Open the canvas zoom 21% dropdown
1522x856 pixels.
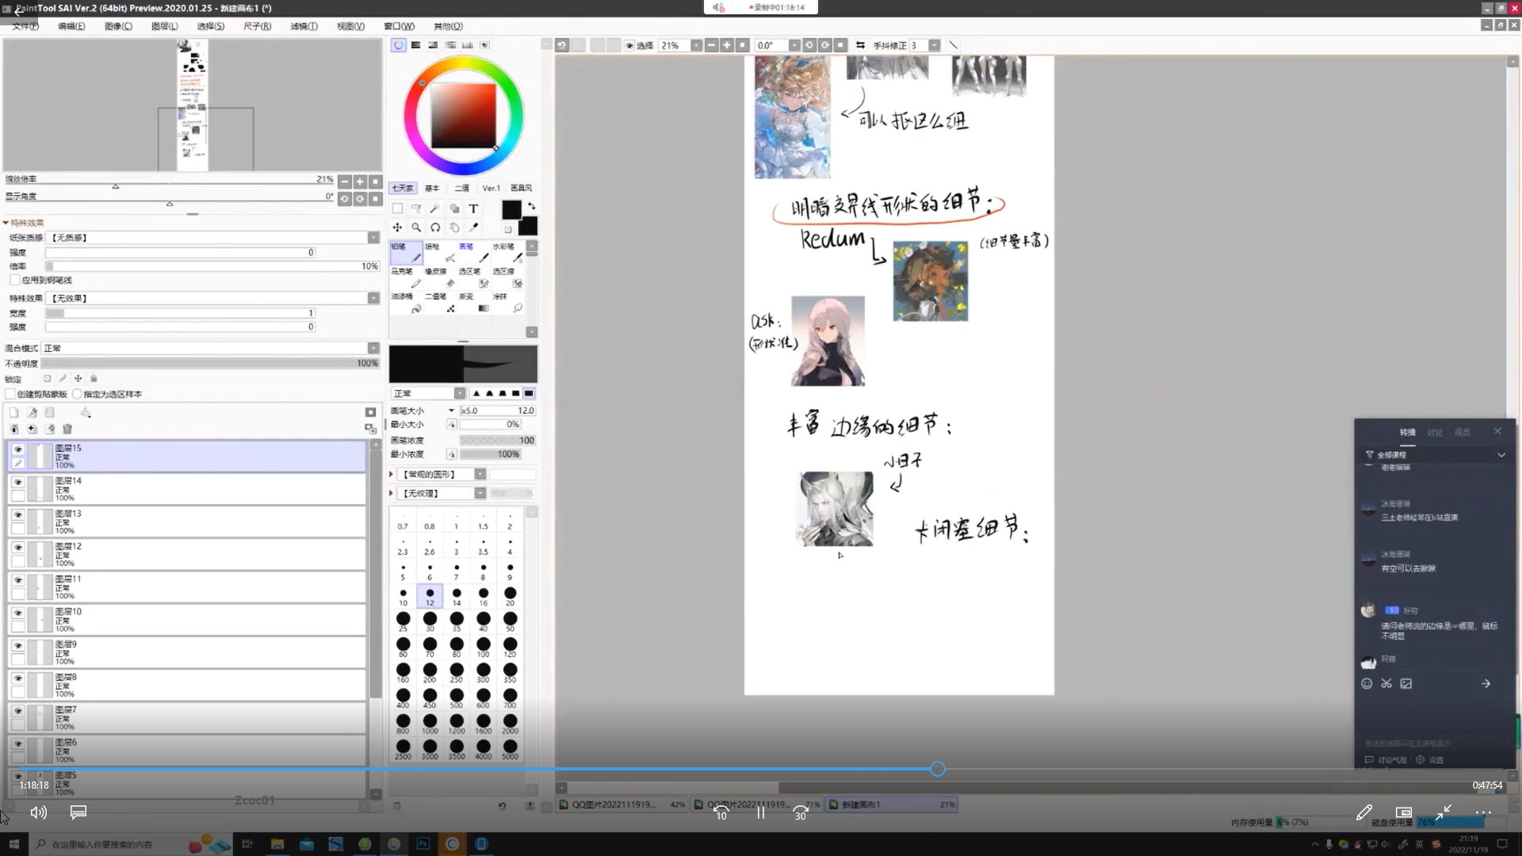point(696,45)
